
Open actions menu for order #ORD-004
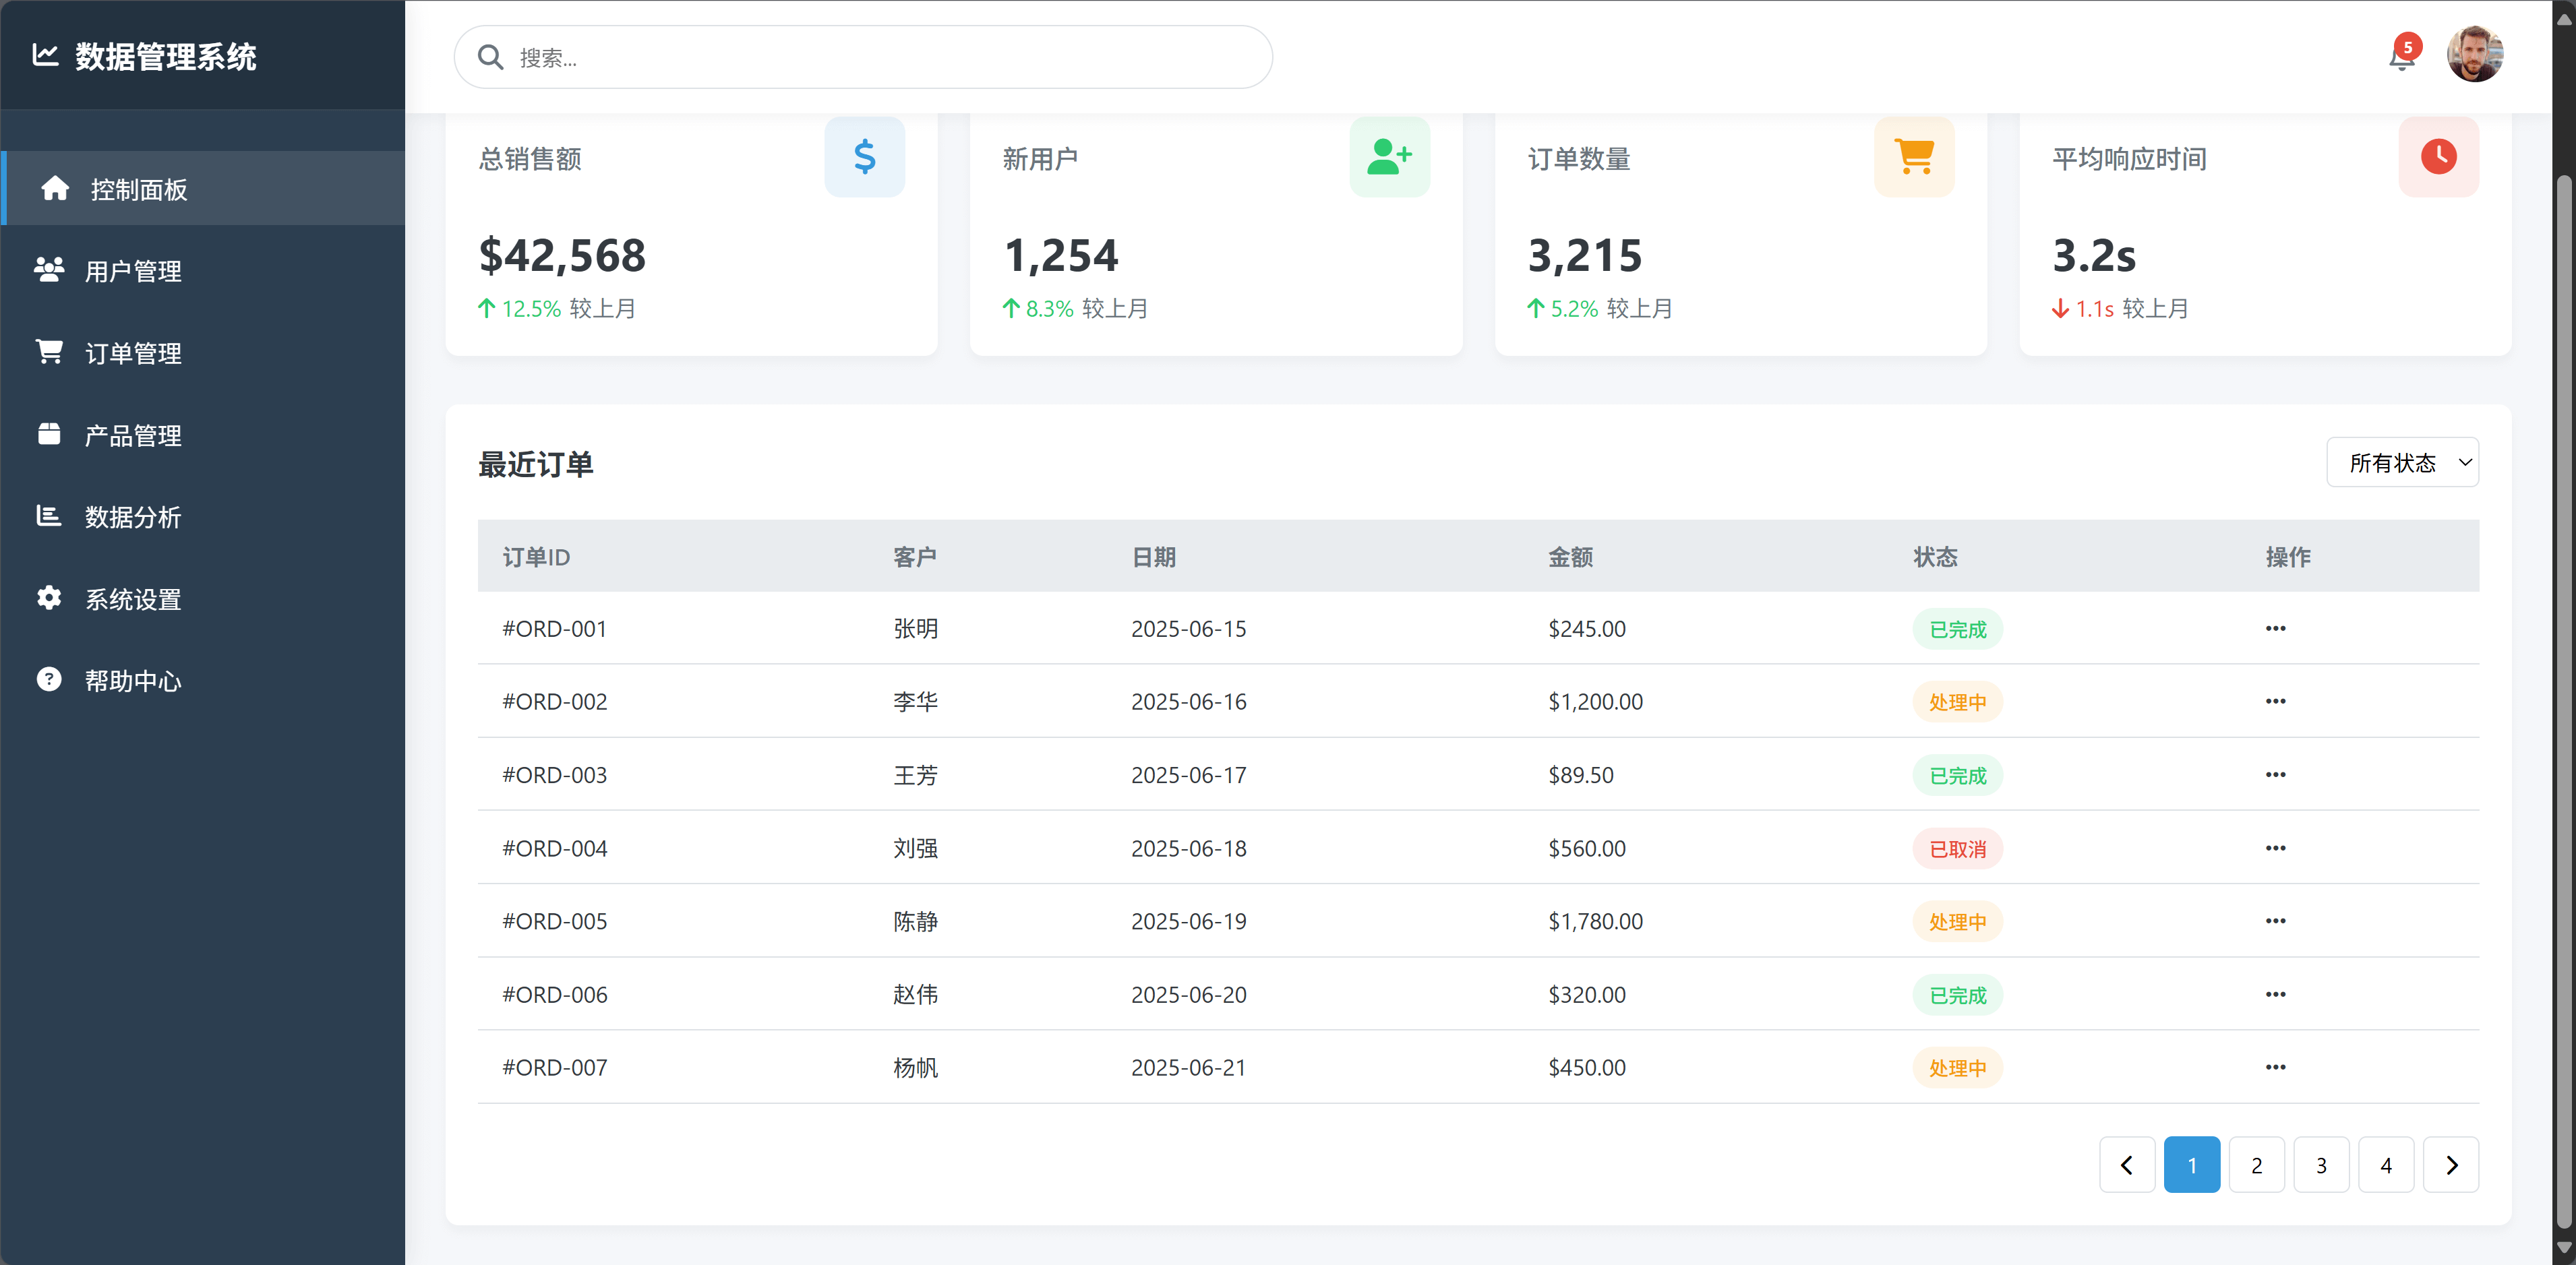click(2275, 848)
